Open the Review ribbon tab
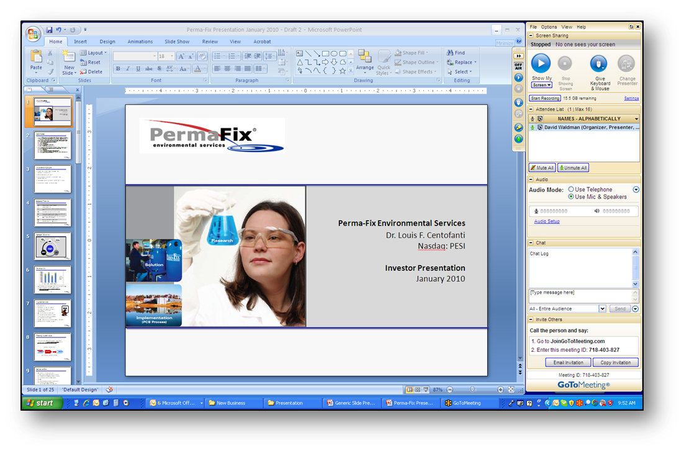 210,42
